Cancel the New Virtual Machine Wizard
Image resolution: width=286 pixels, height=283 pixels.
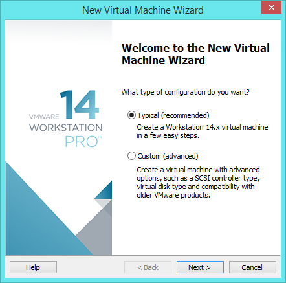click(x=252, y=267)
